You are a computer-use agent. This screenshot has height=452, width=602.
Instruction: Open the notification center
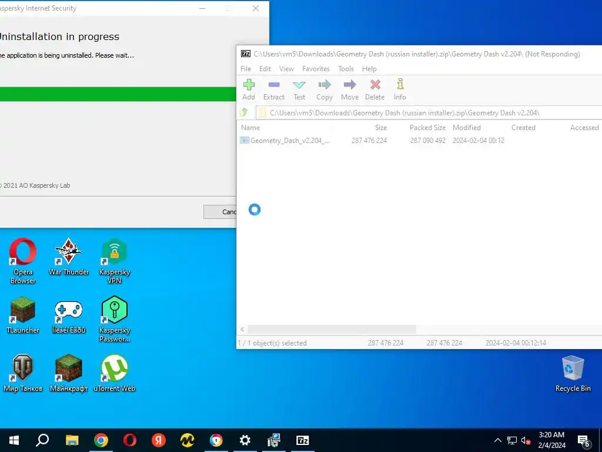pos(583,440)
